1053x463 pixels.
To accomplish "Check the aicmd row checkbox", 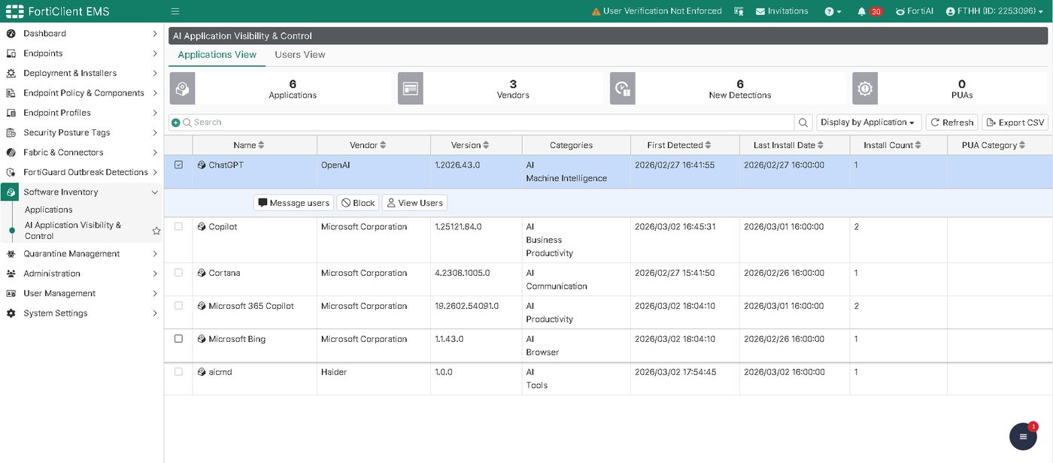I will 178,372.
